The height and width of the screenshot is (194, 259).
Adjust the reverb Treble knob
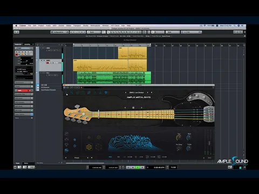tap(189, 148)
